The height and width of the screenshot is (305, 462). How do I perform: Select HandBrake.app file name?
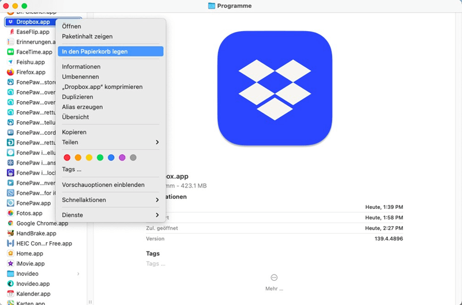click(36, 233)
